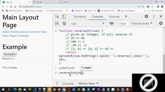The height and width of the screenshot is (92, 165).
Task: Clear the console output
Action: [x=64, y=23]
